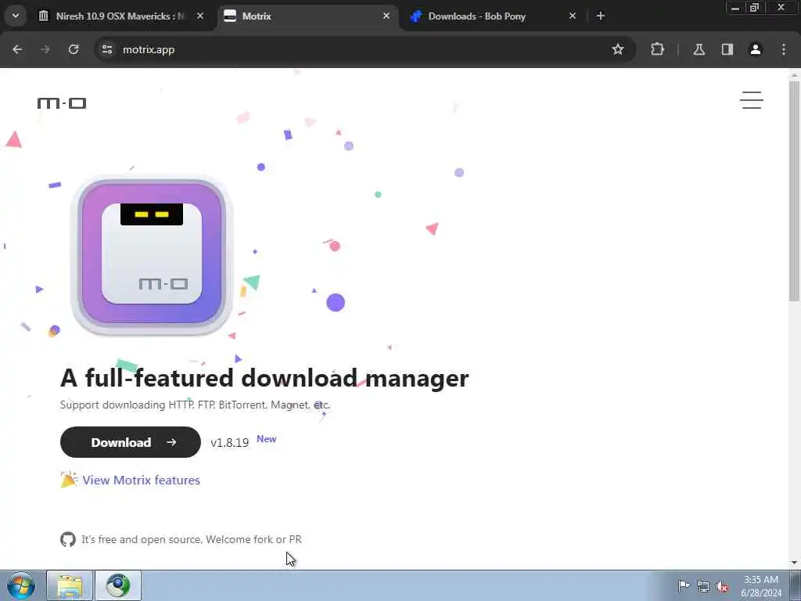
Task: Open File Explorer from the taskbar
Action: pos(70,585)
